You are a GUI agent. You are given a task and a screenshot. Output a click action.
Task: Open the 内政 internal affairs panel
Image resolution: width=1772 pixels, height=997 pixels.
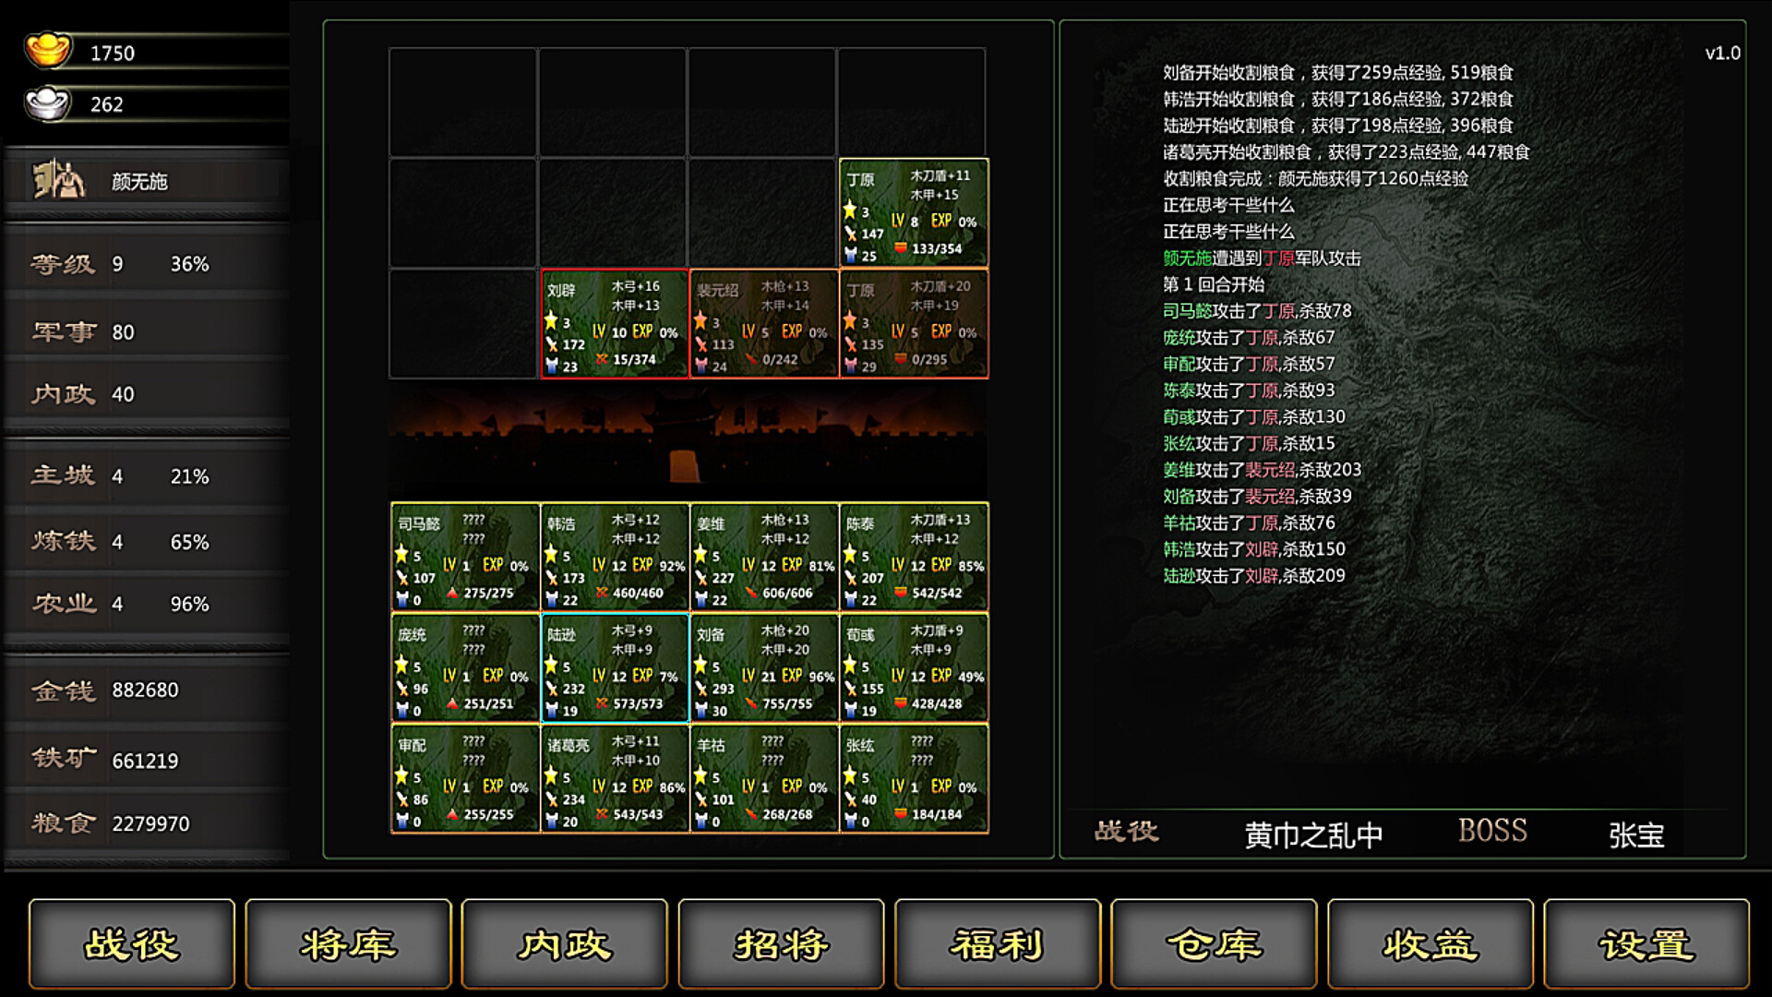[x=564, y=945]
